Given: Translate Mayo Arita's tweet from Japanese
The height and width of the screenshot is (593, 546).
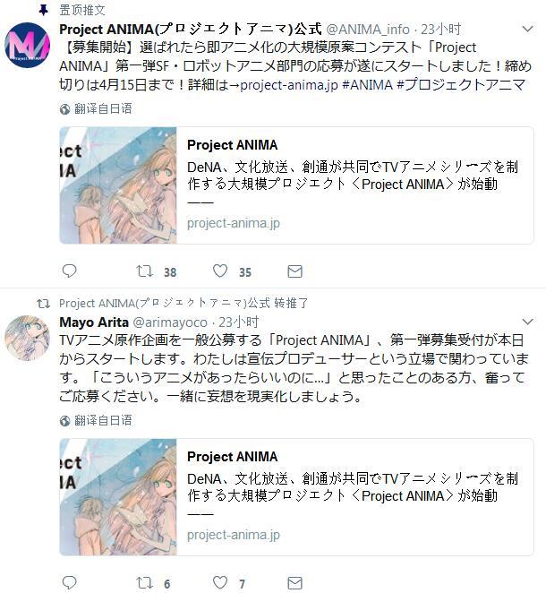Looking at the screenshot, I should point(96,420).
